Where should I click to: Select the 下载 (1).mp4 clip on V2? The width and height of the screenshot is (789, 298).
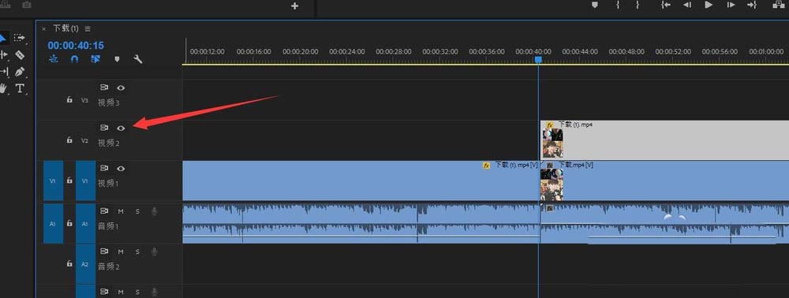pyautogui.click(x=664, y=140)
